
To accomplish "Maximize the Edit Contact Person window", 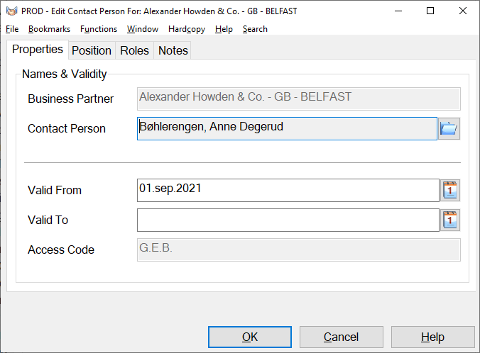I will click(x=430, y=11).
